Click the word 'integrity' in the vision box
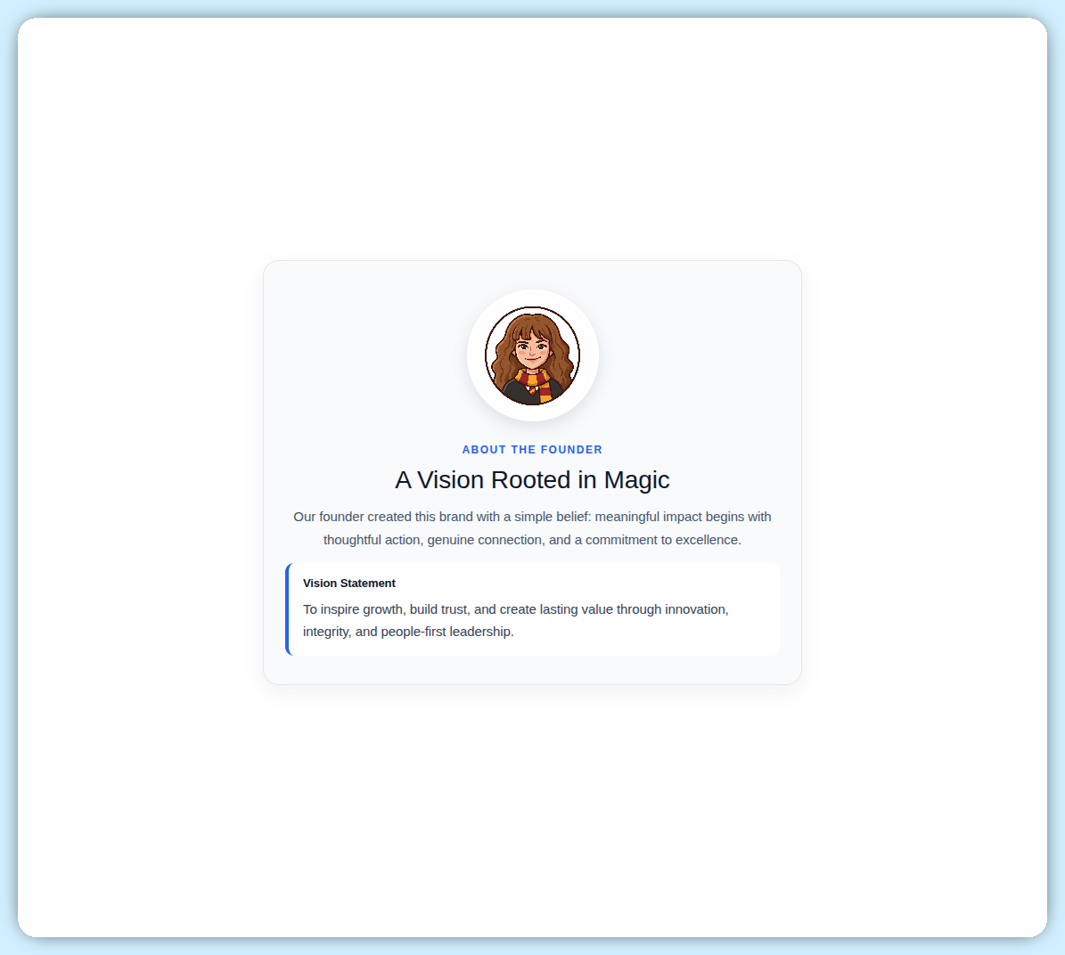The image size is (1065, 955). 325,632
